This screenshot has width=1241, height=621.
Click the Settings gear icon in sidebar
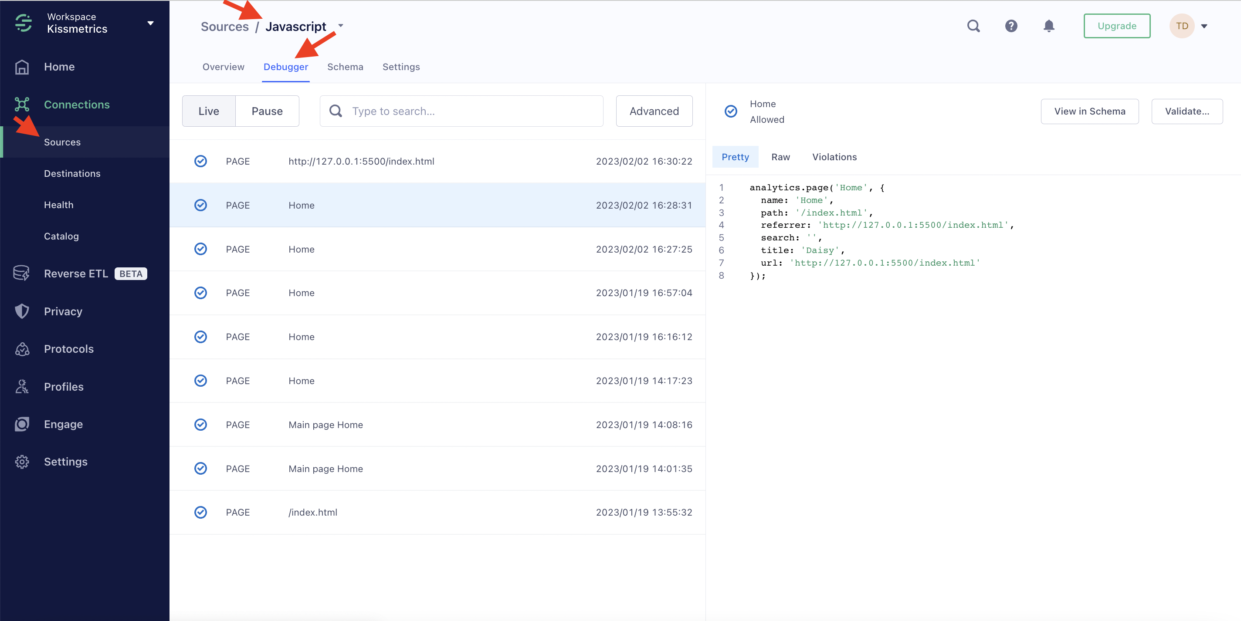[x=22, y=462]
